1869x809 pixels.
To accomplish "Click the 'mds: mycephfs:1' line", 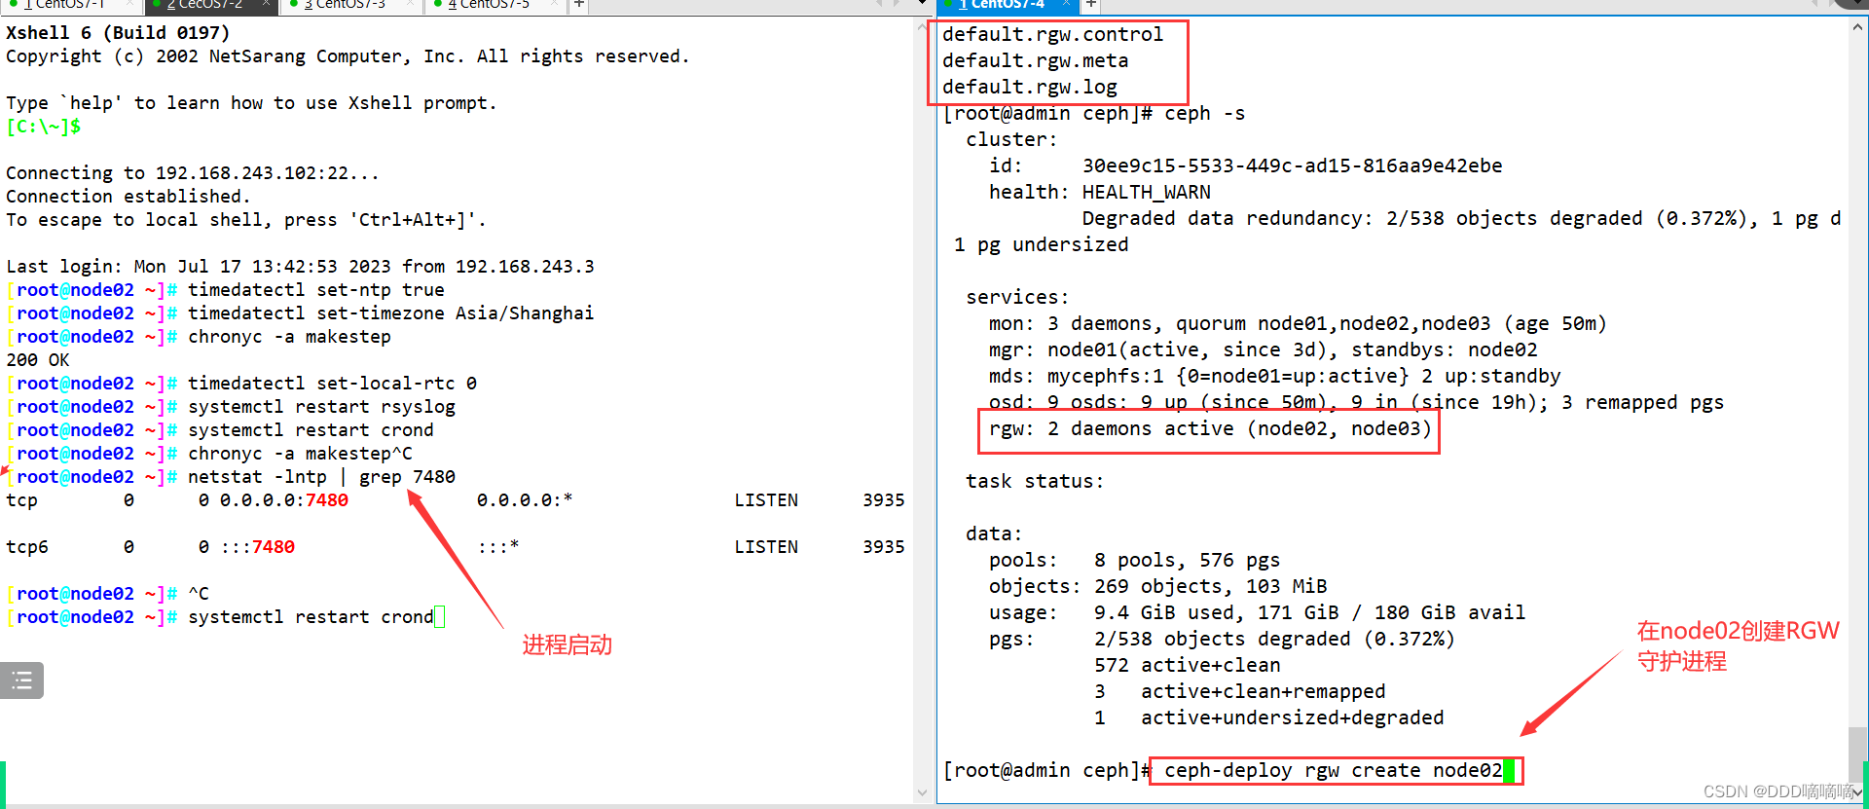I will click(x=1274, y=376).
